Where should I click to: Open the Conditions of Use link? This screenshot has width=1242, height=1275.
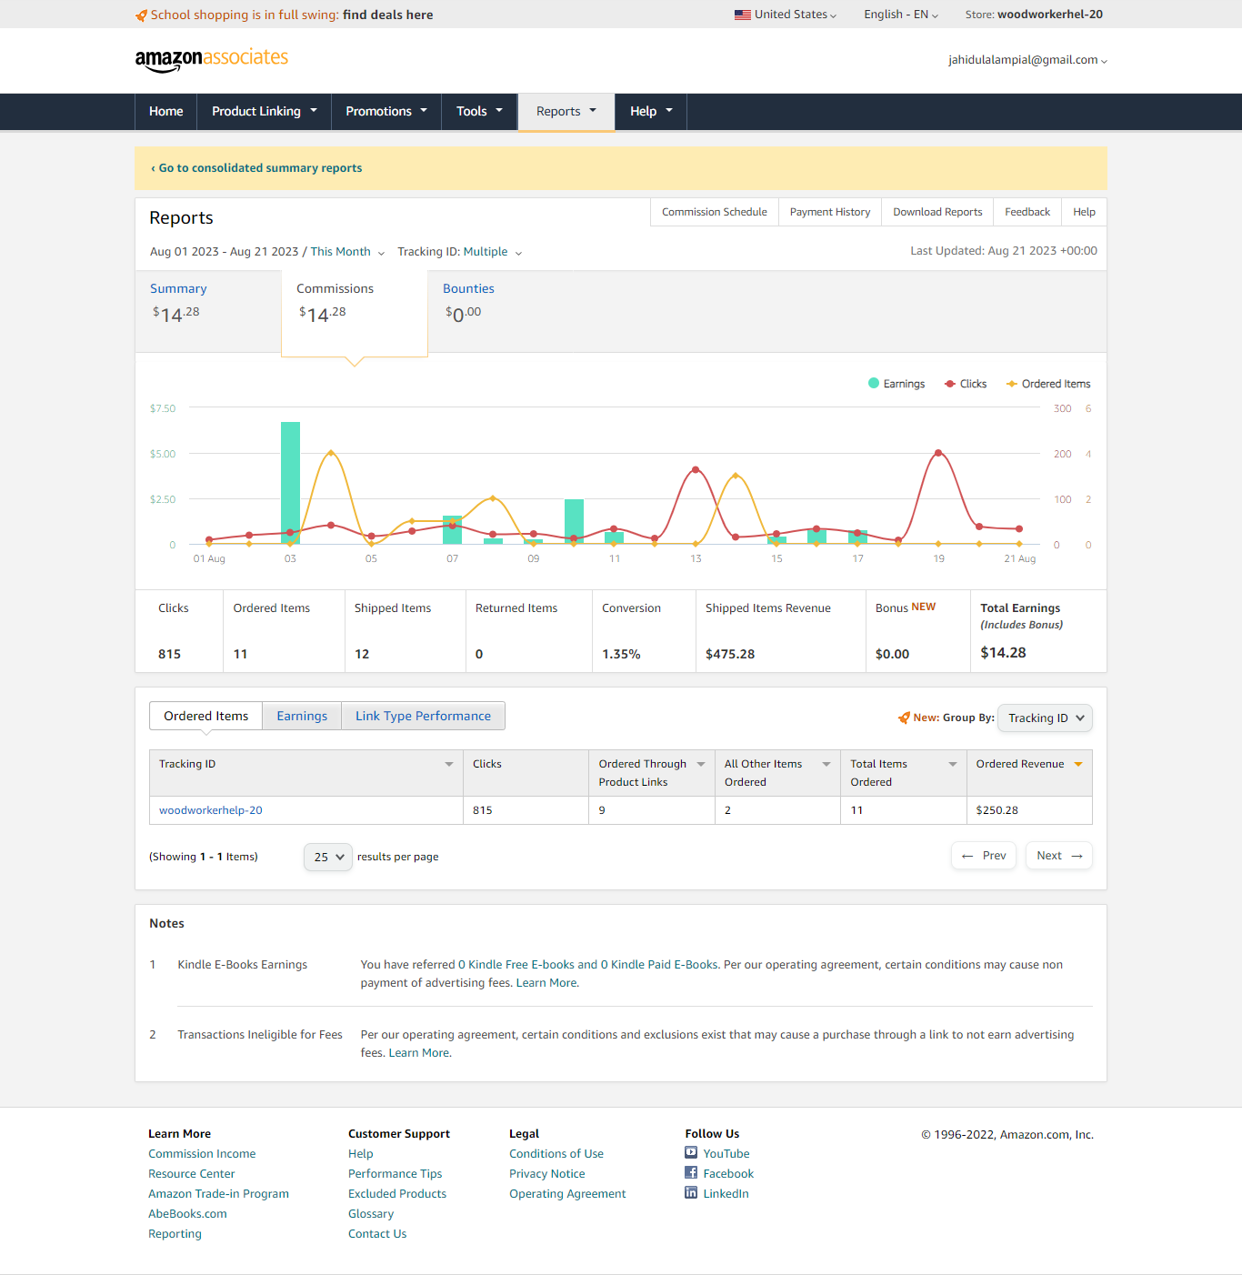click(556, 1154)
